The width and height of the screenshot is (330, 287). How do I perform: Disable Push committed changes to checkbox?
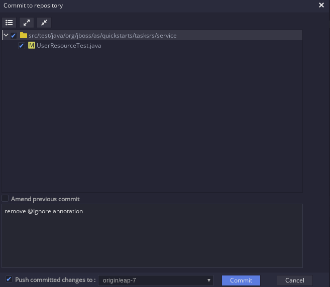[x=9, y=279]
